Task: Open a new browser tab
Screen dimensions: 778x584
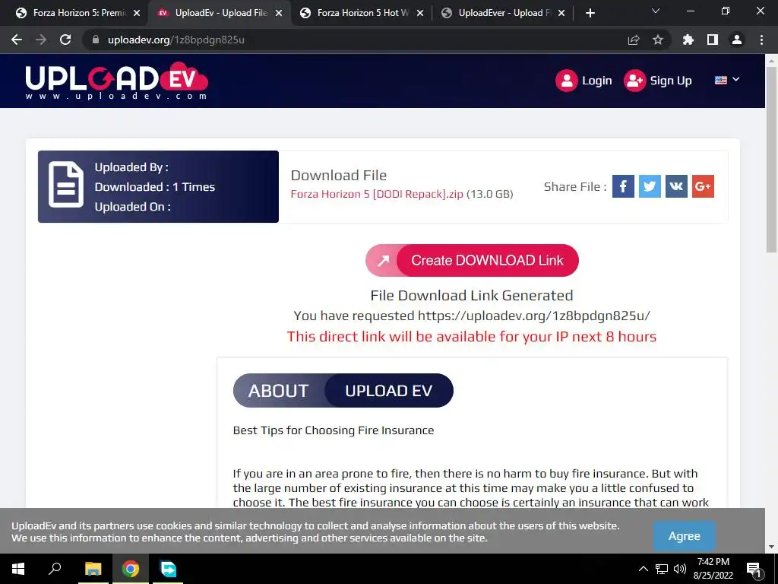Action: 590,13
